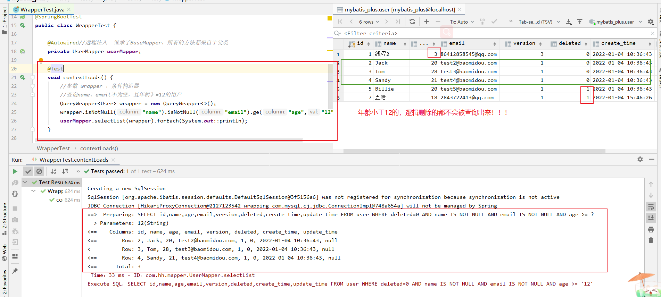Screen dimensions: 661x297
Task: Submit changes to DB icon
Action: point(482,22)
